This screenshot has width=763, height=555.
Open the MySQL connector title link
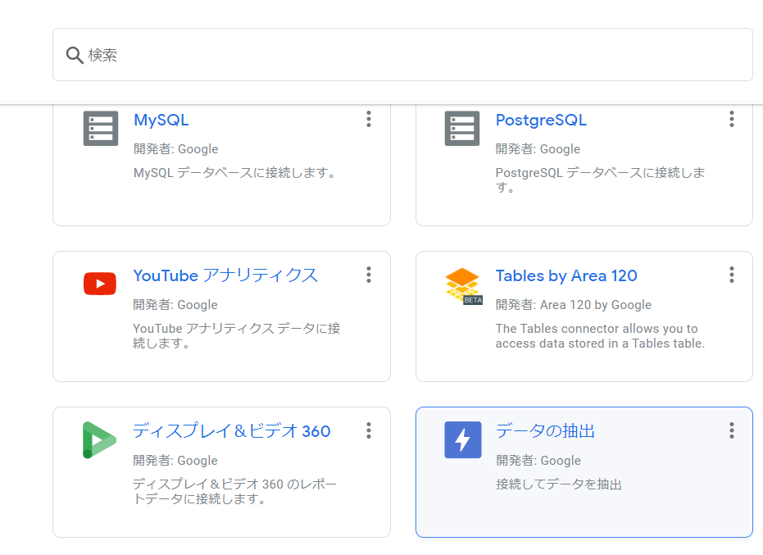161,120
